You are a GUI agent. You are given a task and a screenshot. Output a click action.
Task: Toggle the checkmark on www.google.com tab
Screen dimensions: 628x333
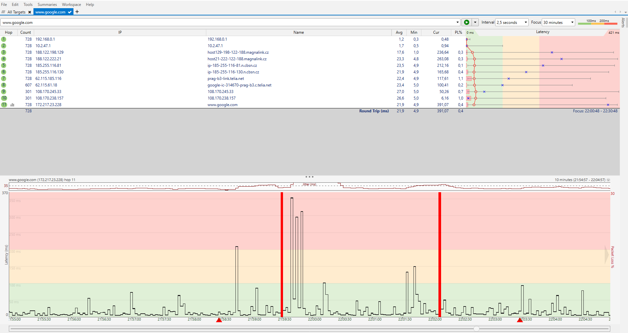point(70,12)
